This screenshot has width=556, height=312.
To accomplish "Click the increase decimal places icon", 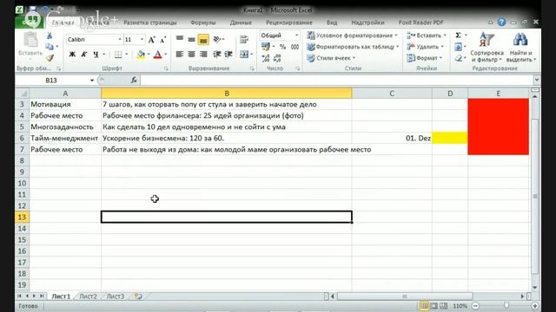I will (266, 58).
